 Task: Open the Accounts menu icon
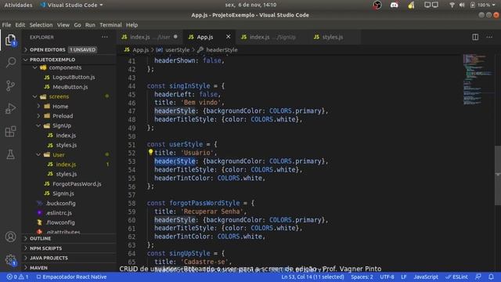[10, 237]
